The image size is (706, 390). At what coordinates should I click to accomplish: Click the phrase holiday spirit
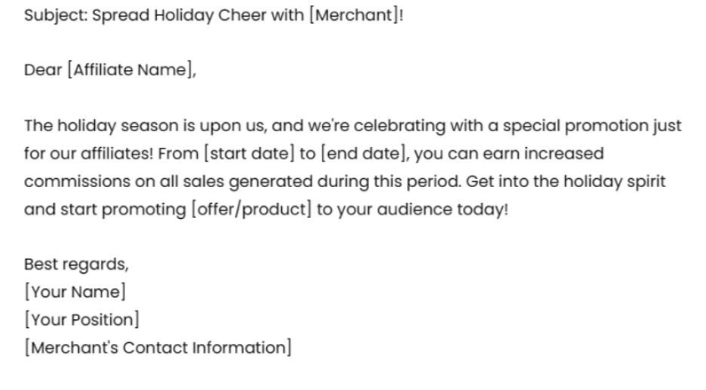click(x=615, y=182)
